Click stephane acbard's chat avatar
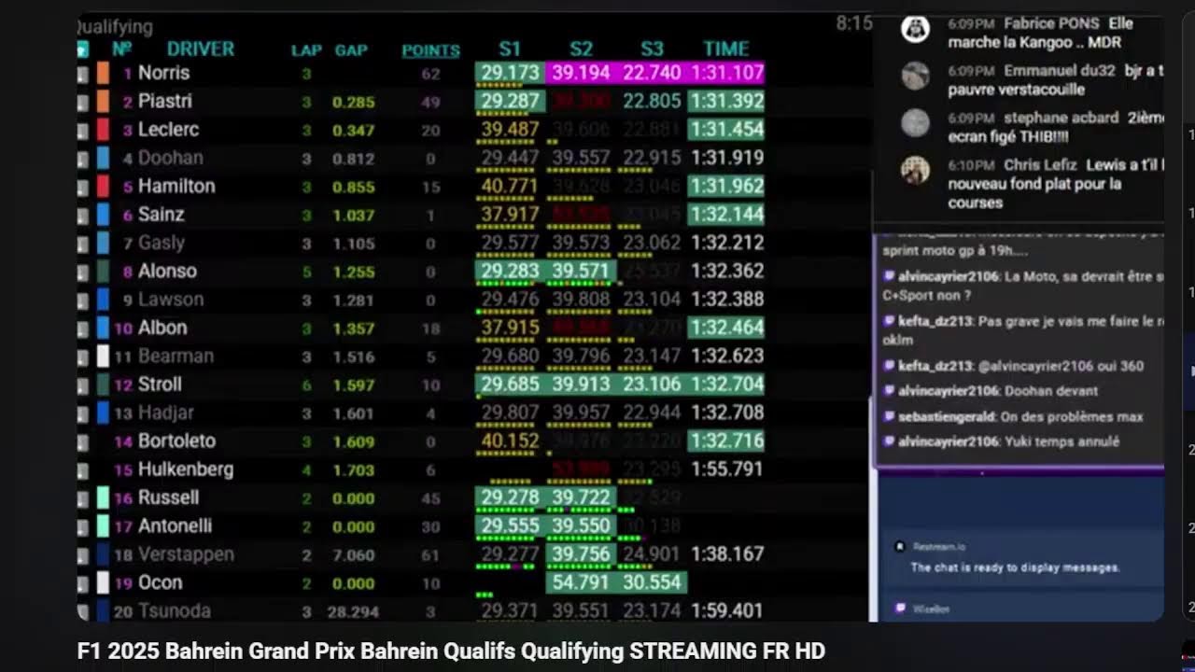 915,122
